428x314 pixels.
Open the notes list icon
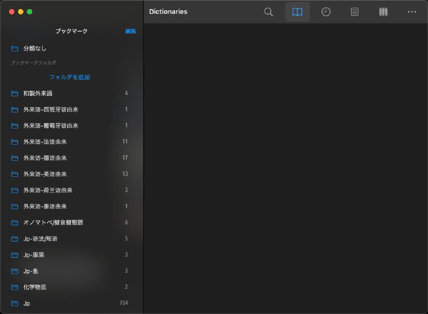[x=355, y=12]
